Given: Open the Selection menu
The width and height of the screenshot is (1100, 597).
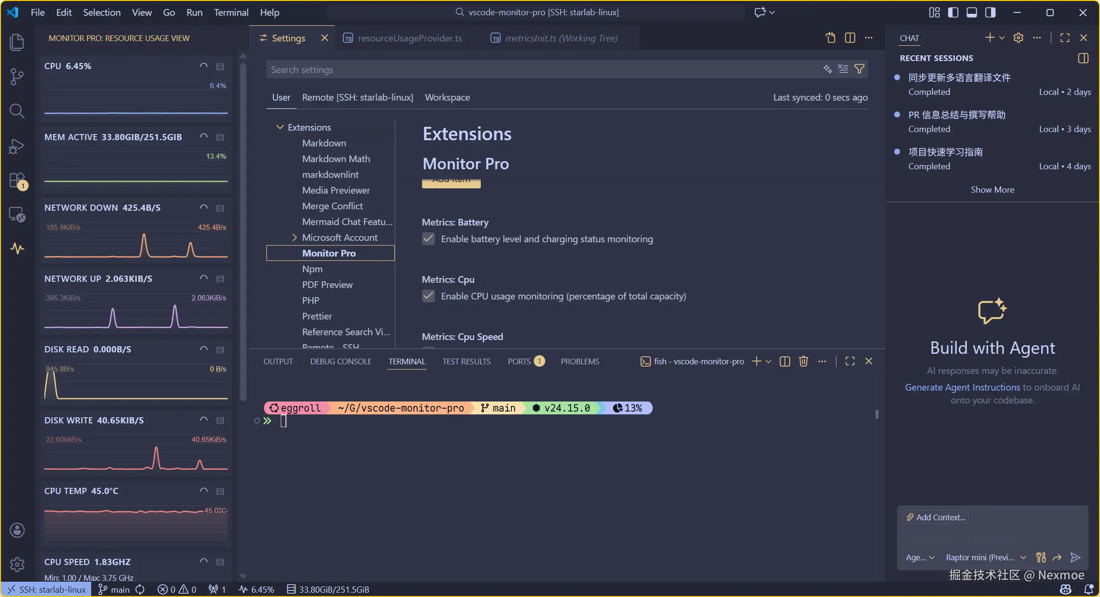Looking at the screenshot, I should click(x=102, y=12).
